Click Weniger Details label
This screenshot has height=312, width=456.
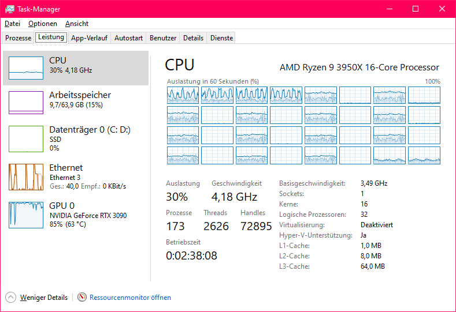point(44,298)
